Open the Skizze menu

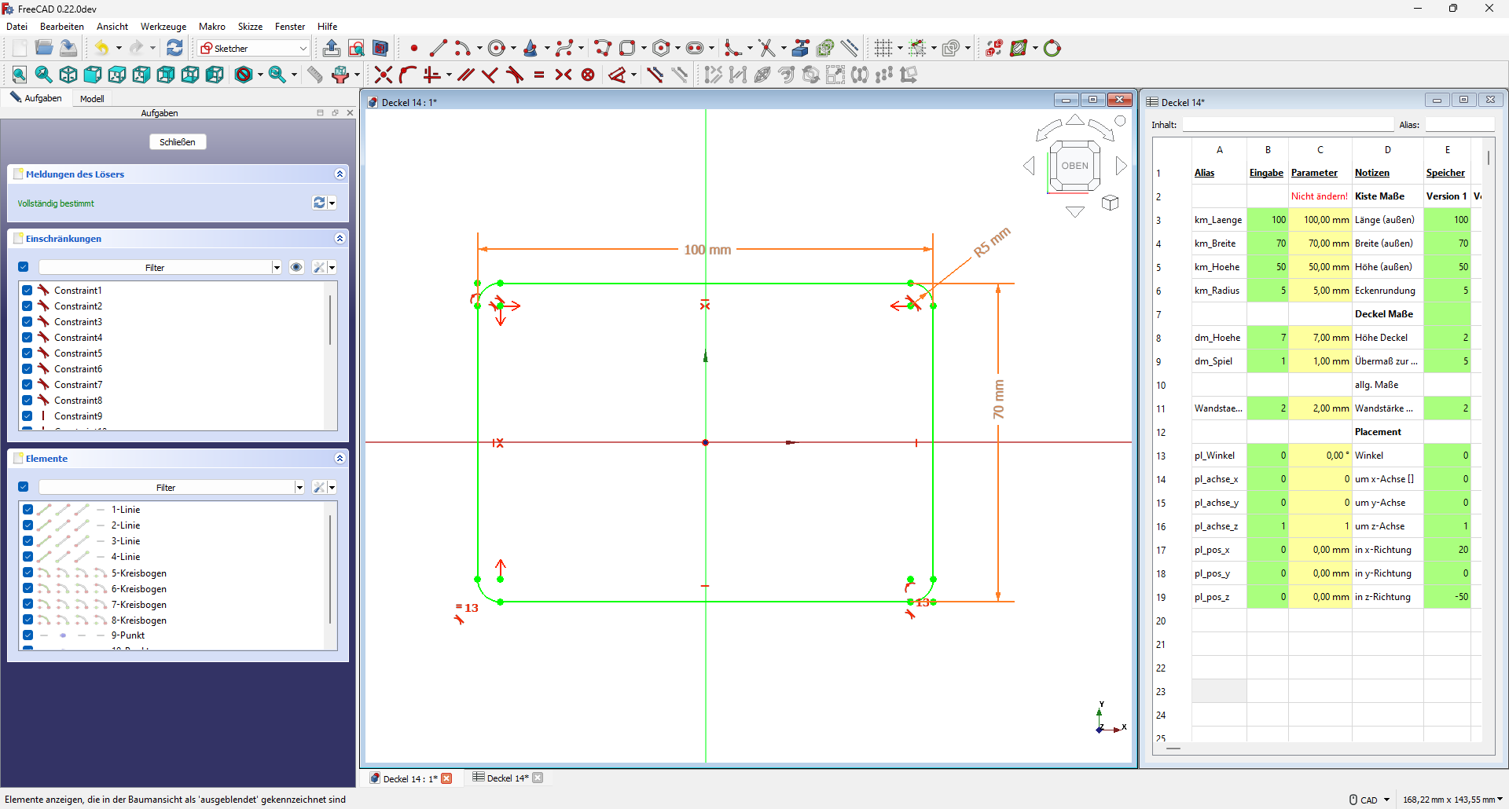249,26
